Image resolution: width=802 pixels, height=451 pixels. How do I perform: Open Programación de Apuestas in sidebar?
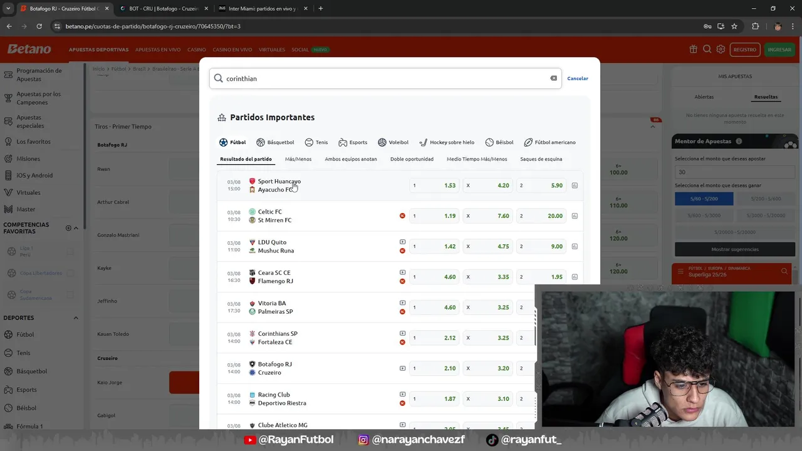[39, 75]
